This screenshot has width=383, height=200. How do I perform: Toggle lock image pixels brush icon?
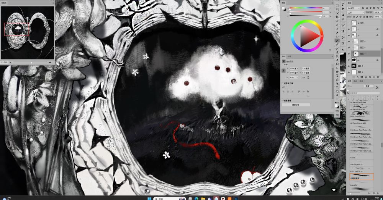(357, 16)
